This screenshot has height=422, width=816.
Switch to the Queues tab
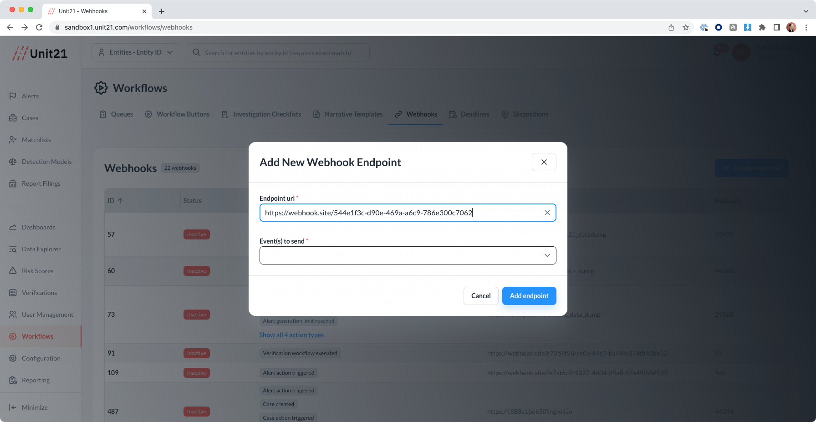(x=117, y=114)
